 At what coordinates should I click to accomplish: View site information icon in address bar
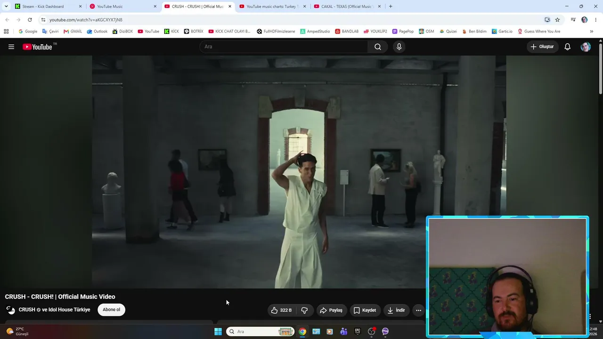click(x=43, y=20)
